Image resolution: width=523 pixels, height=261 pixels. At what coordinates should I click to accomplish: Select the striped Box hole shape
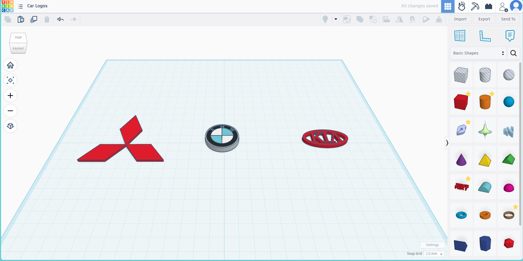tap(461, 75)
